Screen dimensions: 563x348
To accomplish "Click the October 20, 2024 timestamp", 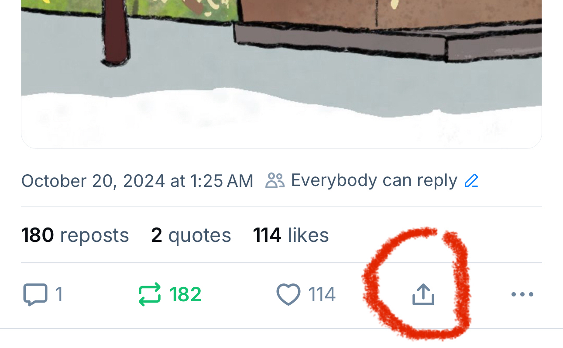I will [x=137, y=181].
